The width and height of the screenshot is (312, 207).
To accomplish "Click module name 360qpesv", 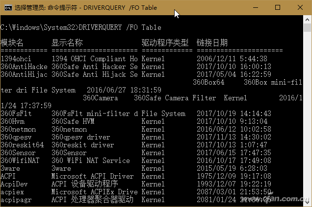I will tap(16, 137).
